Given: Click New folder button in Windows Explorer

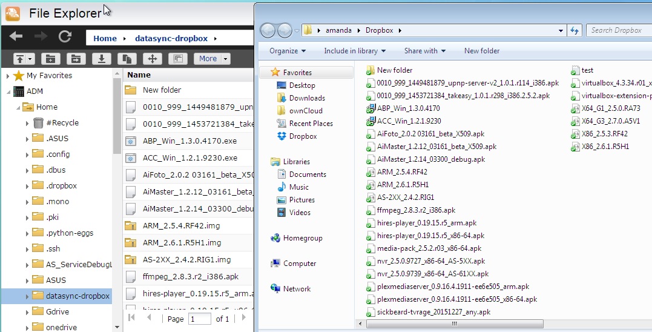Looking at the screenshot, I should [482, 51].
